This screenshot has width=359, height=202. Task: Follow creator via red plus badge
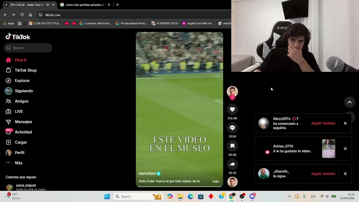coord(232,97)
